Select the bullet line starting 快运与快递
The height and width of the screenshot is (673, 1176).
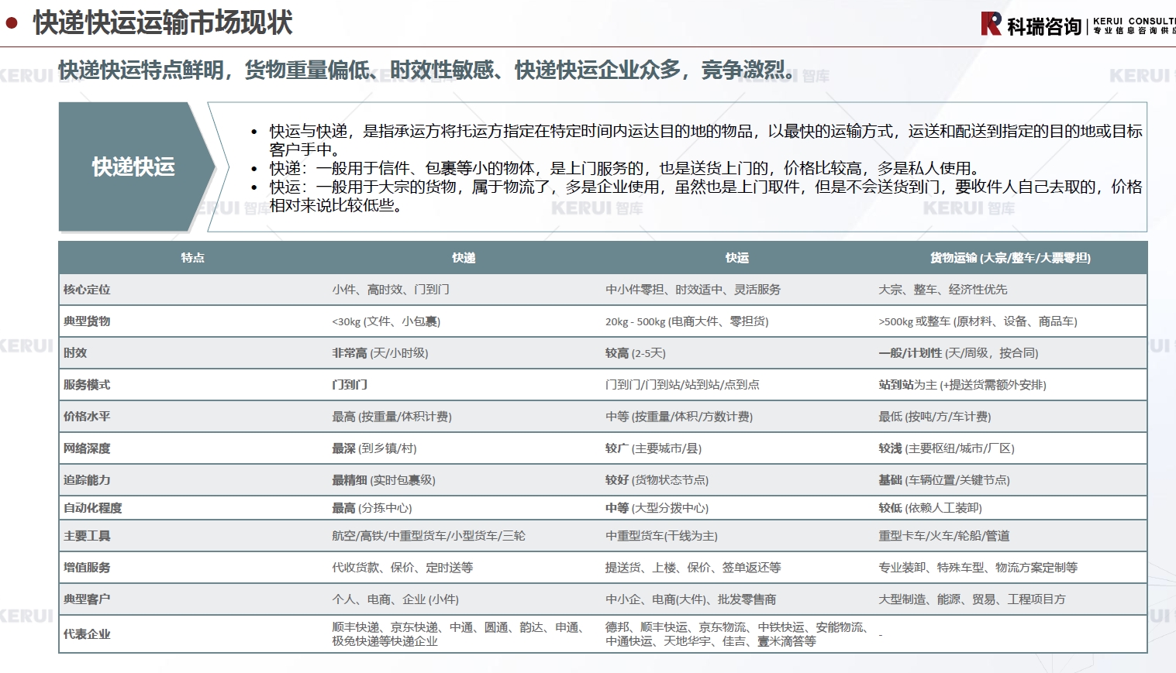(x=705, y=140)
